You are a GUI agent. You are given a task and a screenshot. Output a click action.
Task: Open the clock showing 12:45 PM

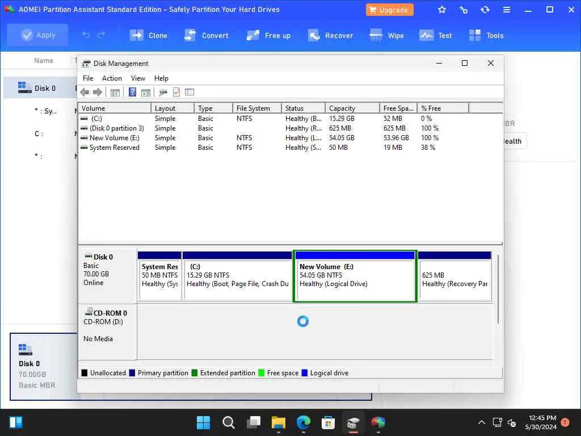click(541, 422)
